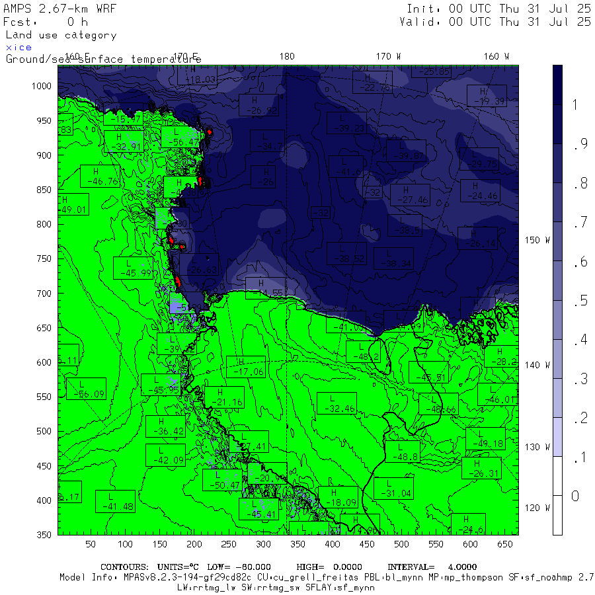Click the blue 'xice' label

[x=19, y=48]
